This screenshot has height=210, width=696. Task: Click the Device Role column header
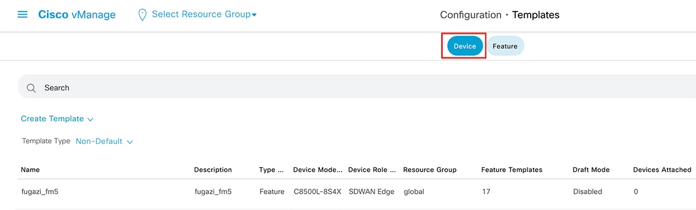(372, 170)
